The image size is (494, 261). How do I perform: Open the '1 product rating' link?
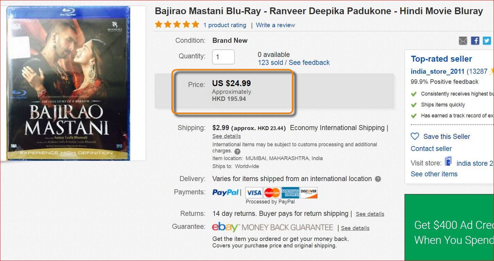(225, 25)
